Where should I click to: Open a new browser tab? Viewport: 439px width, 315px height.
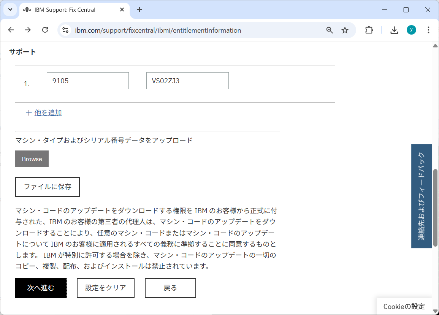coord(139,9)
